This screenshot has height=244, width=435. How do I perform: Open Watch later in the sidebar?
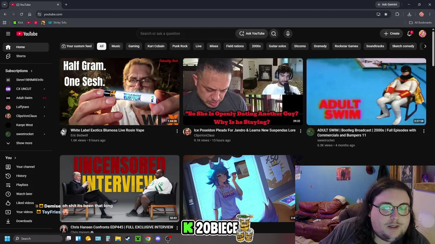pos(26,194)
